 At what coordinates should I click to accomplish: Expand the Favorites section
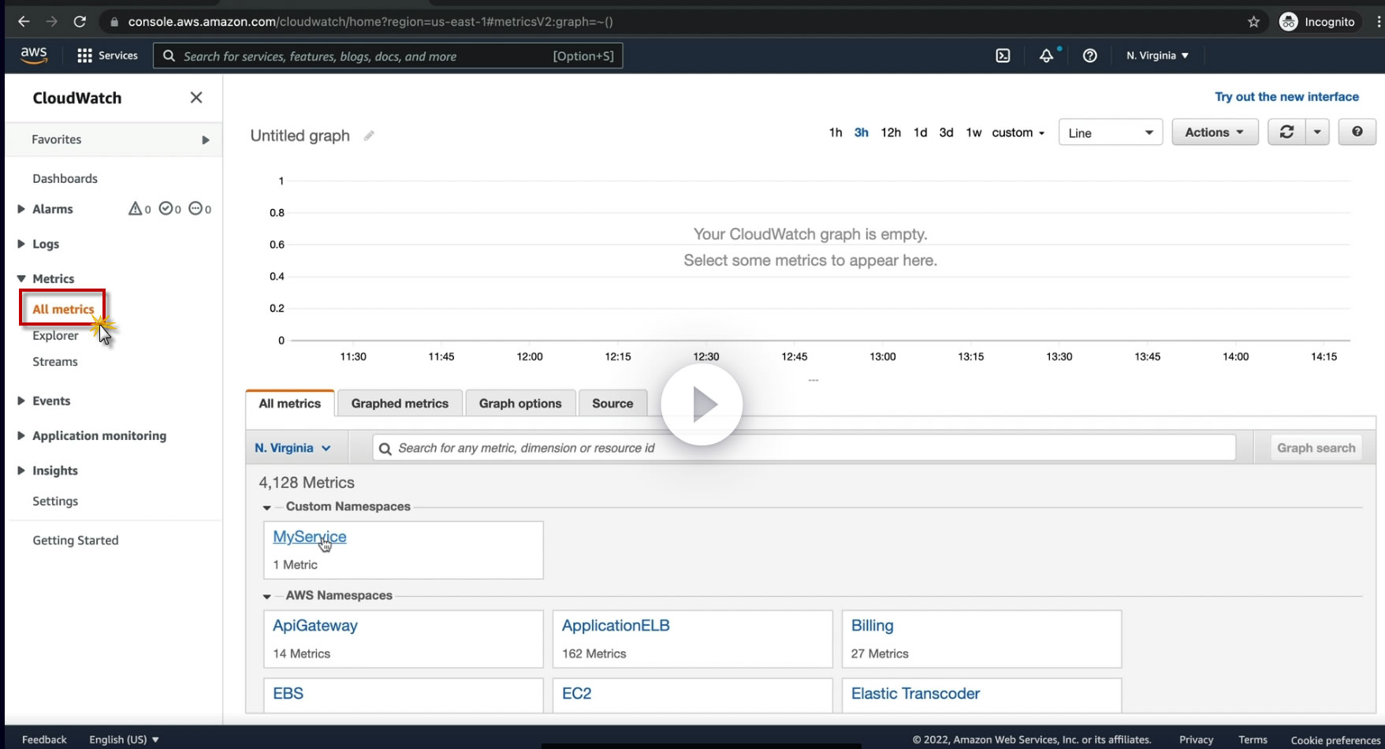tap(206, 140)
